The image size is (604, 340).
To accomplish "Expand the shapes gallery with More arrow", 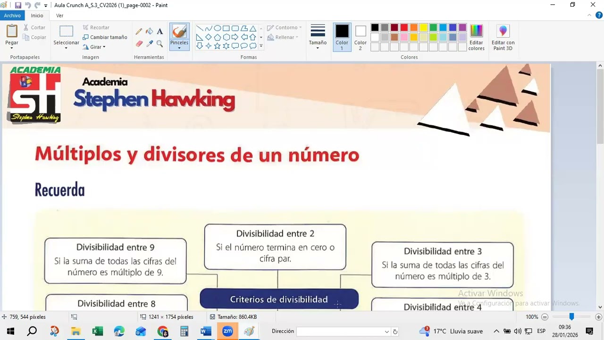I will (x=261, y=46).
